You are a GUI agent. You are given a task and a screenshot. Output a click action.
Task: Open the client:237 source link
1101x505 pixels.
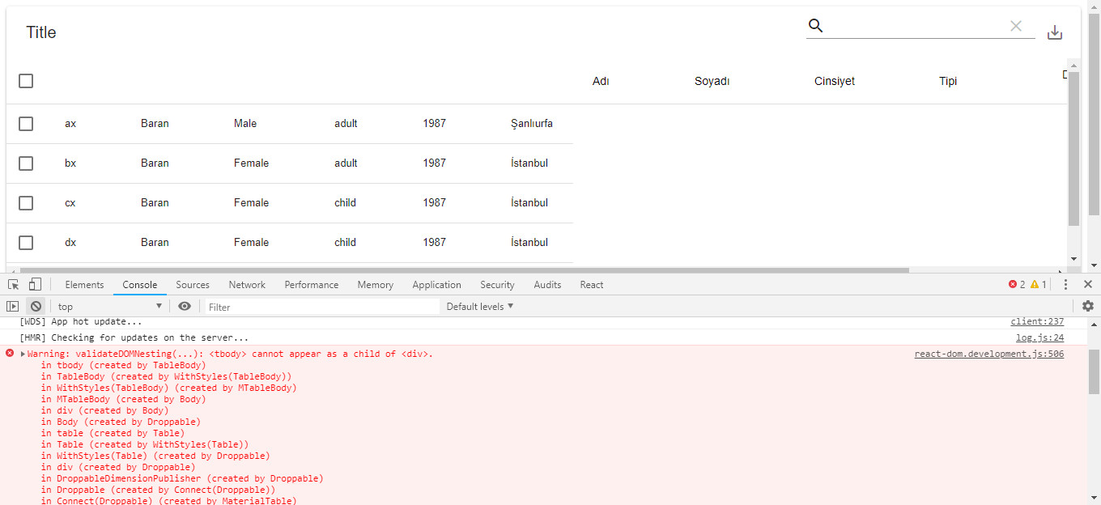[x=1037, y=321]
